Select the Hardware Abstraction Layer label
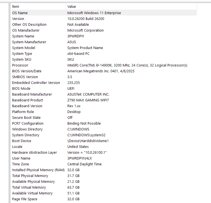The height and width of the screenshot is (203, 211). pyautogui.click(x=35, y=152)
